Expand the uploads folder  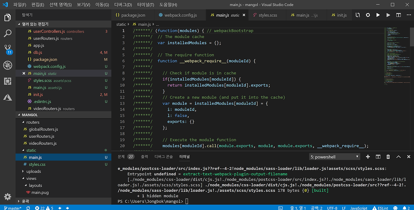[x=33, y=171]
